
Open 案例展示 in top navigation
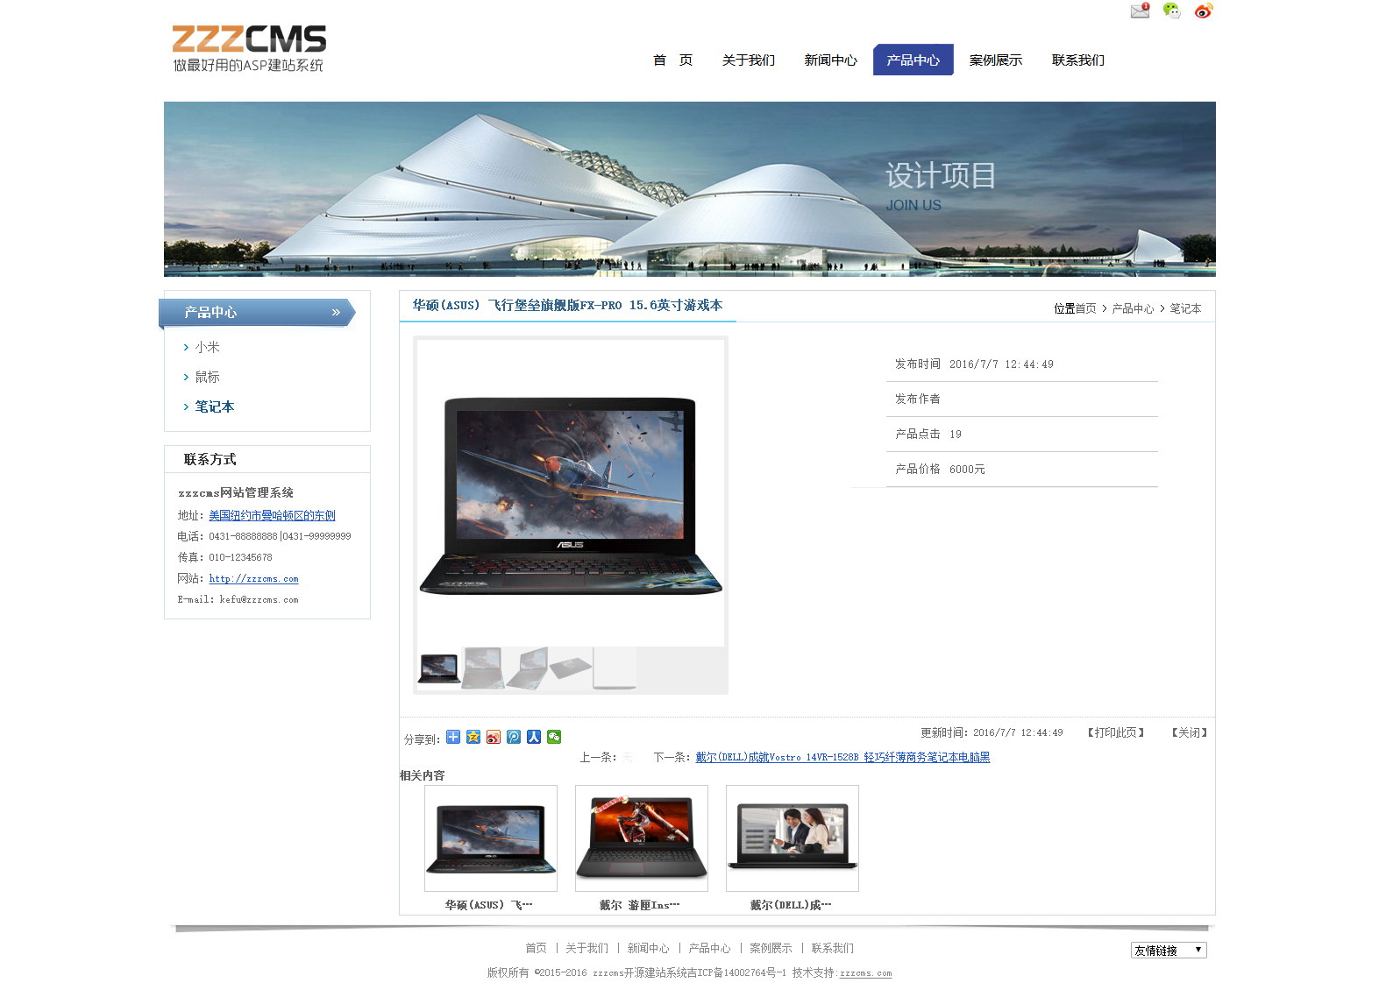(996, 60)
